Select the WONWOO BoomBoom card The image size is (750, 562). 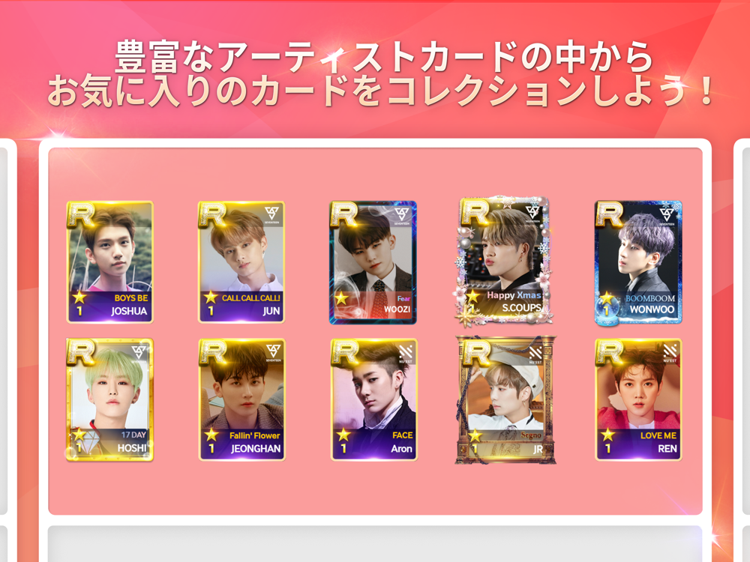pos(638,262)
